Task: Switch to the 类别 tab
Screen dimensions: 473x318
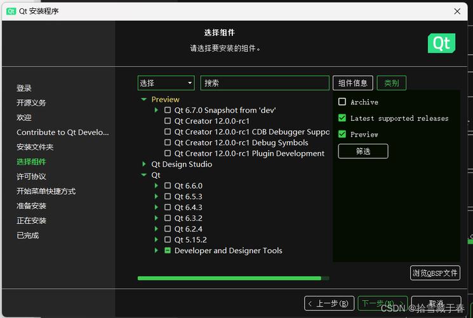Action: [x=392, y=83]
